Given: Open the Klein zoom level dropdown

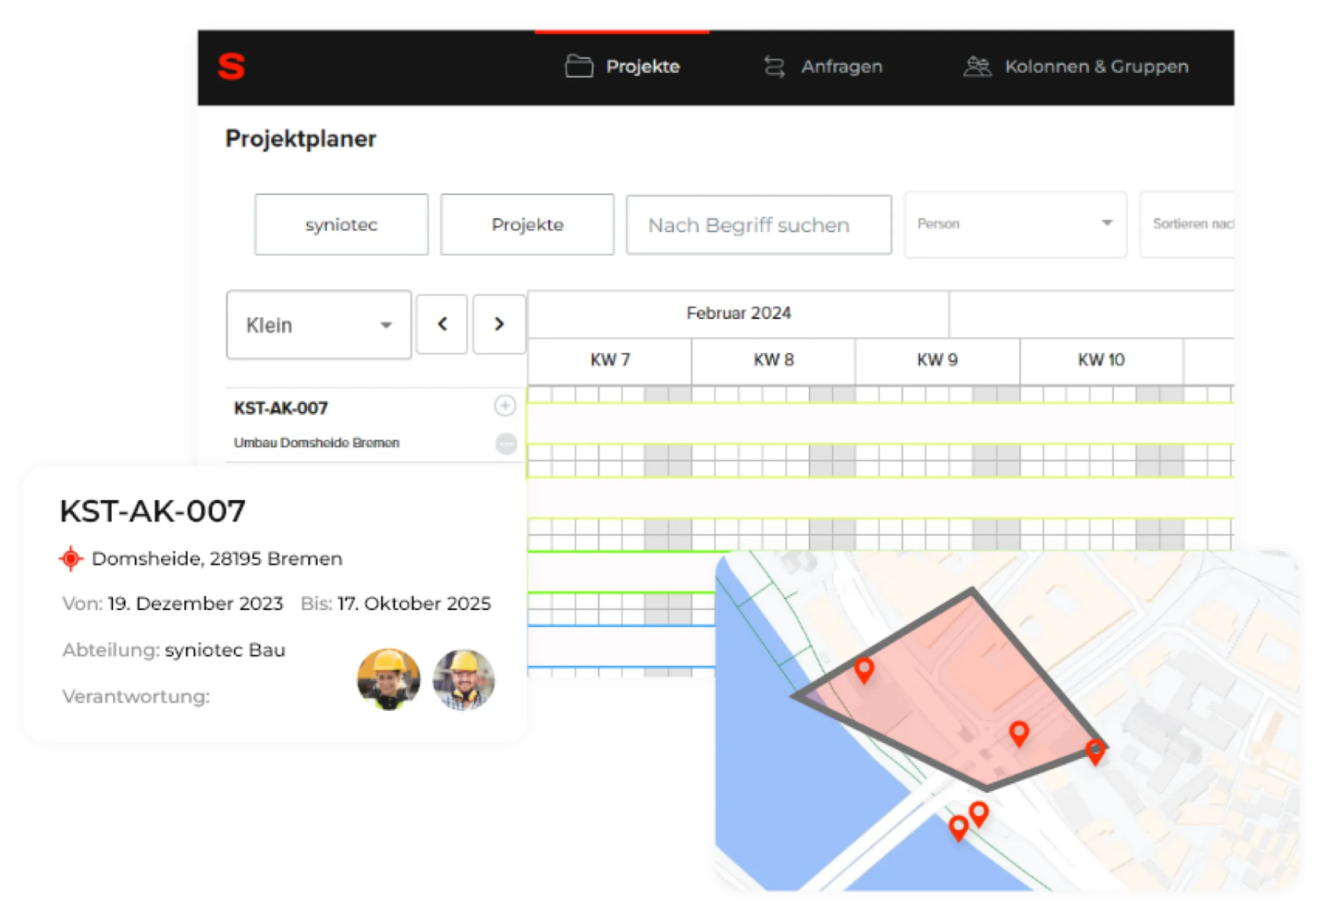Looking at the screenshot, I should [x=318, y=324].
